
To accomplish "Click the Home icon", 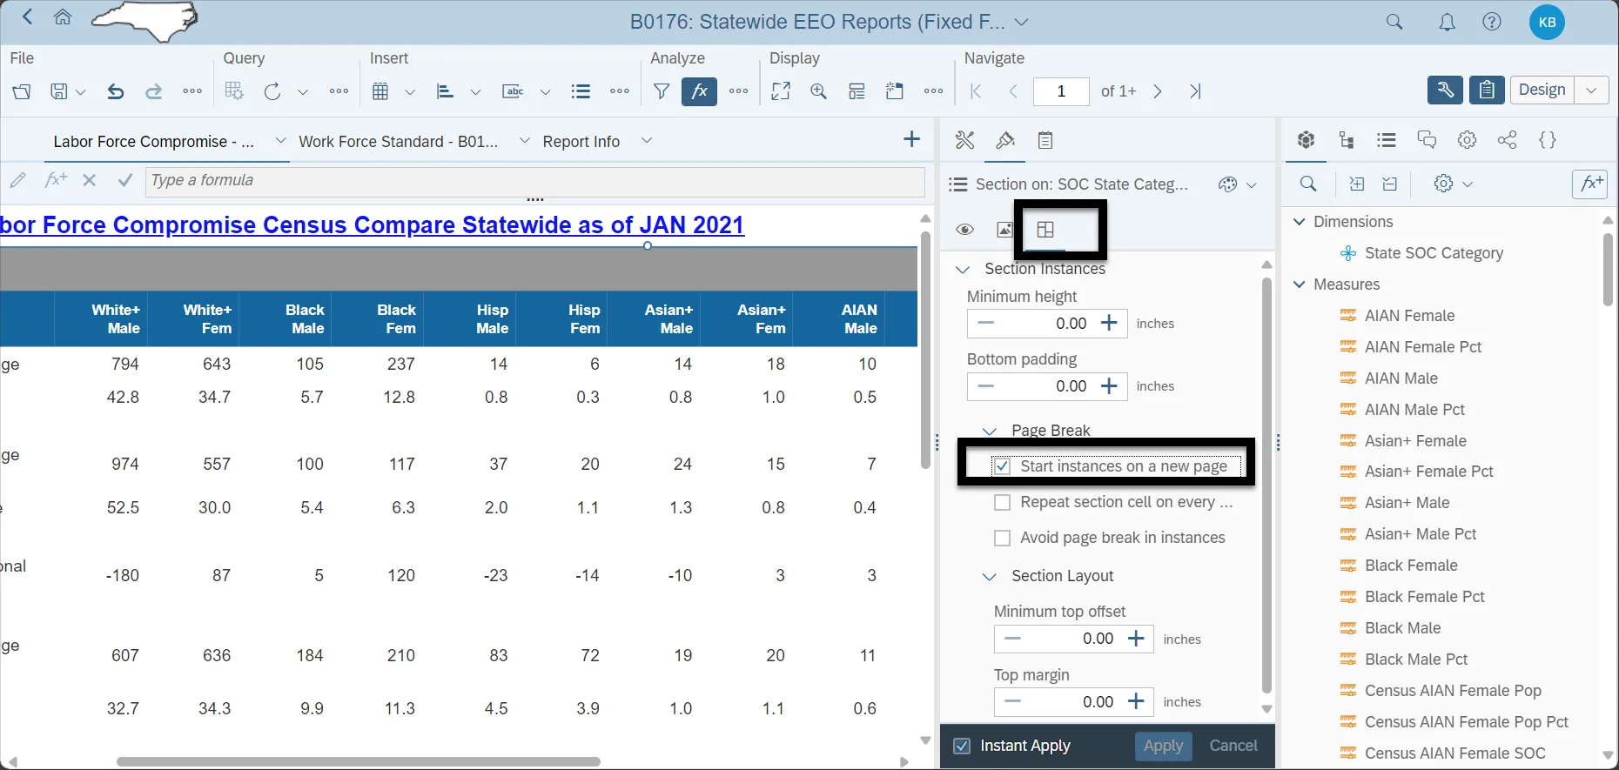I will (x=63, y=17).
